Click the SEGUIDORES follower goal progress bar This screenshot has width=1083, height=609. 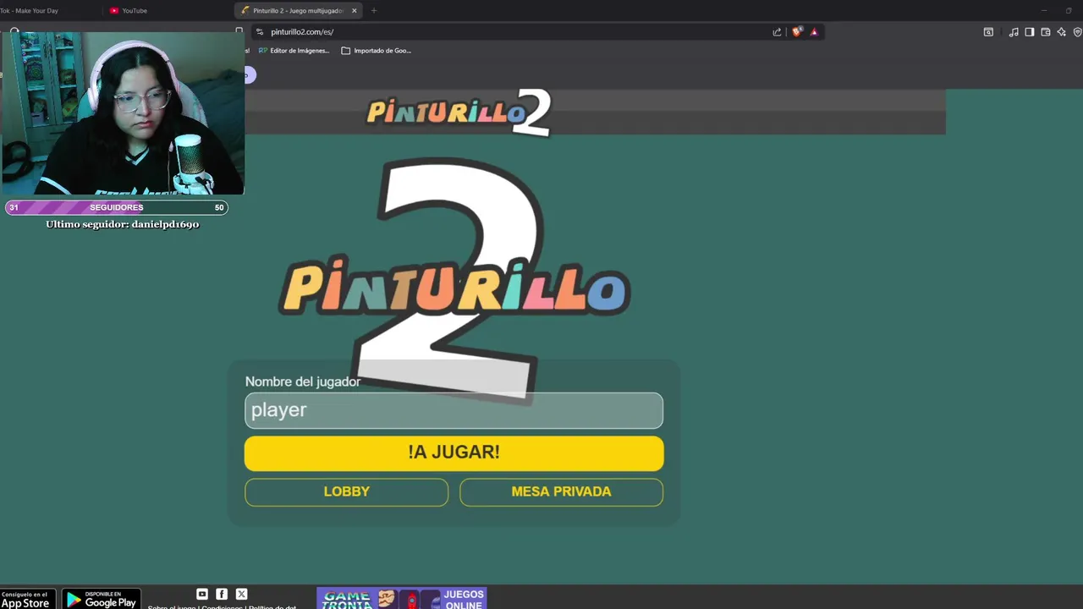point(116,207)
